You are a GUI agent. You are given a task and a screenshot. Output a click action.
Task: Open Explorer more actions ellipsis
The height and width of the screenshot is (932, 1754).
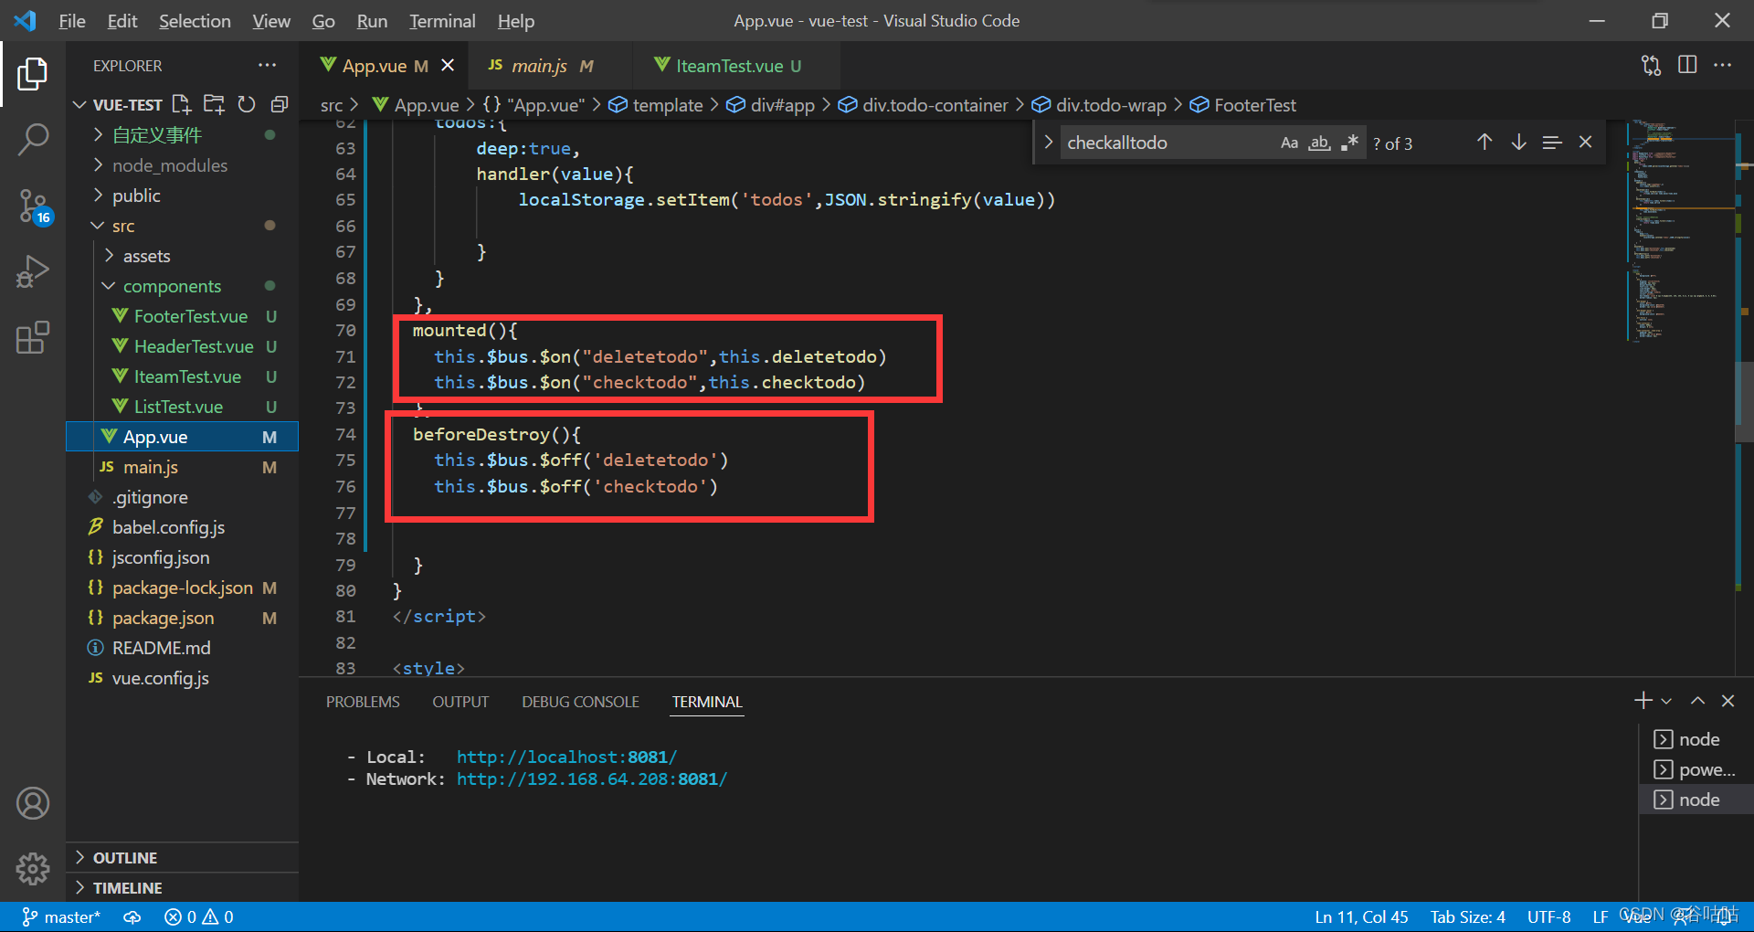tap(267, 65)
